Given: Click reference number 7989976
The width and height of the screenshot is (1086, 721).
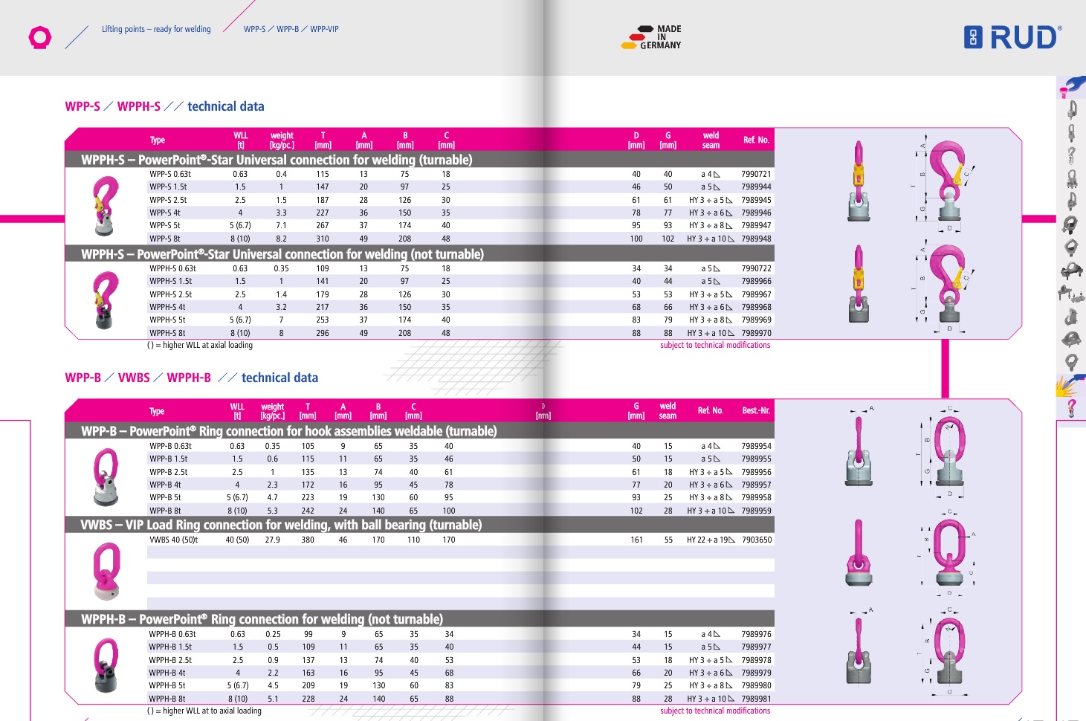Looking at the screenshot, I should coord(756,634).
